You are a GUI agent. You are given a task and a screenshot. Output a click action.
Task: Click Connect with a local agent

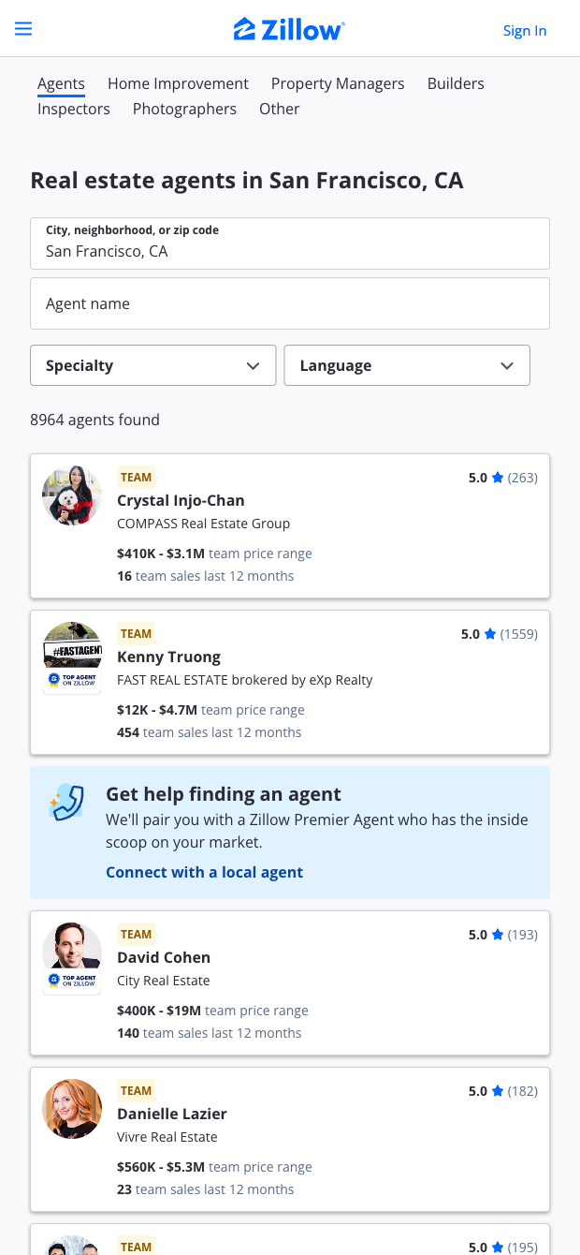(204, 872)
